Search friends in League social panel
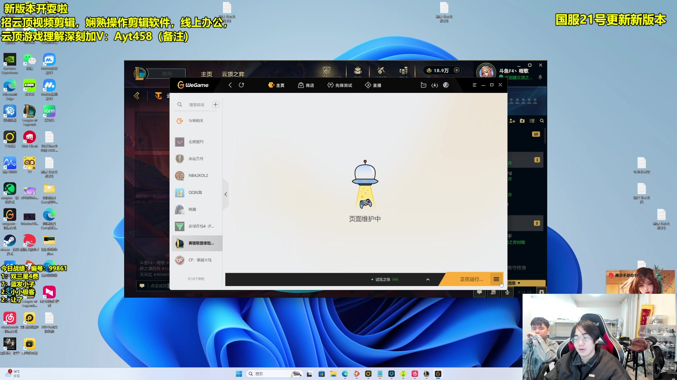Image resolution: width=677 pixels, height=380 pixels. coord(542,121)
